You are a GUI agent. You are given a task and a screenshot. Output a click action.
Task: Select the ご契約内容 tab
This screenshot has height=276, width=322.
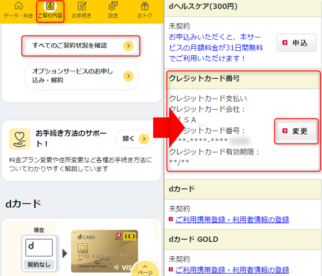(50, 10)
